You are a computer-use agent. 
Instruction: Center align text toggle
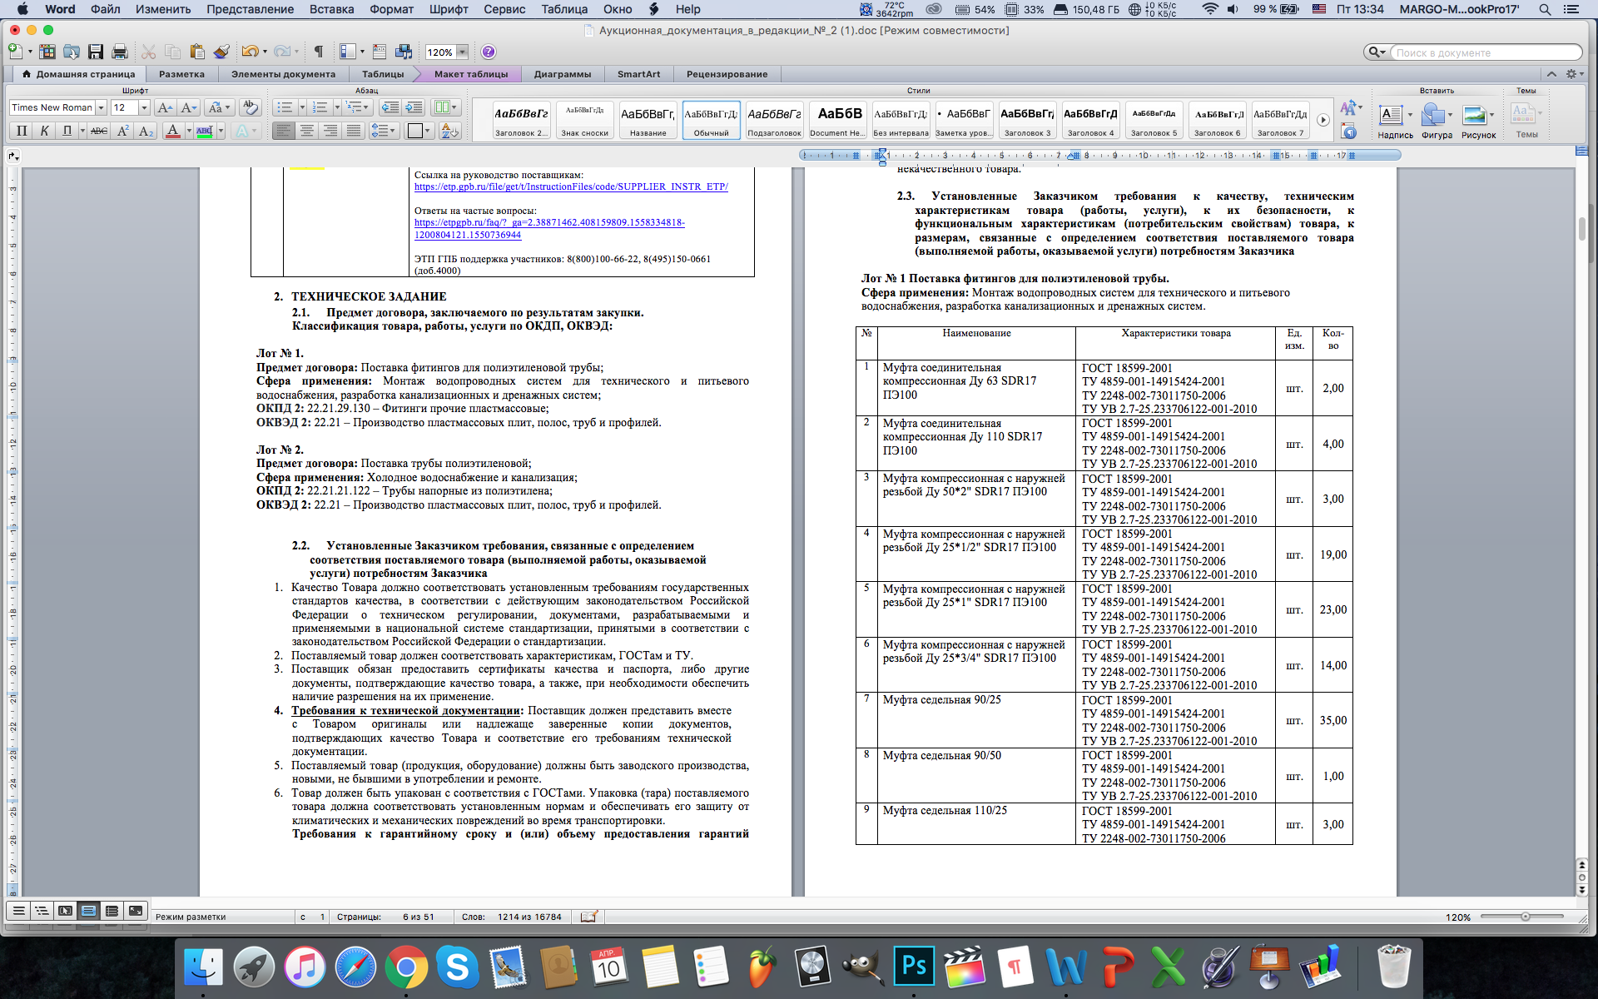pyautogui.click(x=307, y=131)
